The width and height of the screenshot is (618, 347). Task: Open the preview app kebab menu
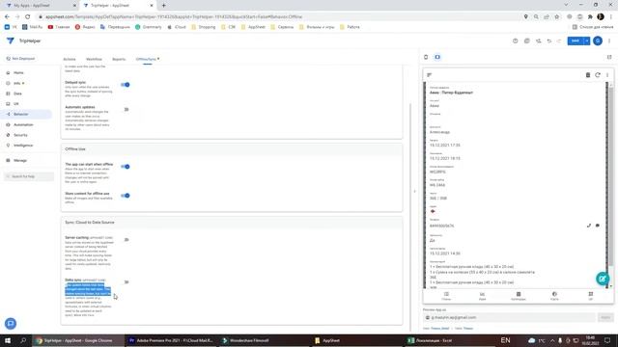pyautogui.click(x=607, y=75)
